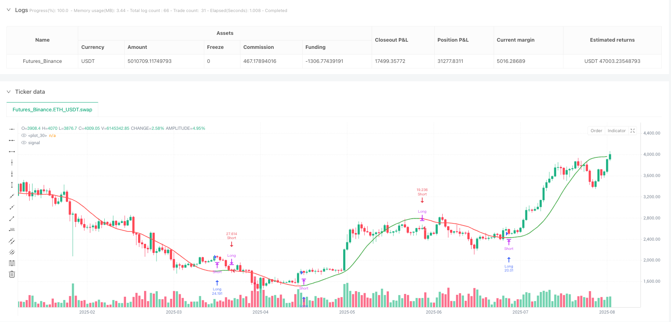Click the trash icon to remove drawings
This screenshot has height=322, width=671.
(x=12, y=274)
